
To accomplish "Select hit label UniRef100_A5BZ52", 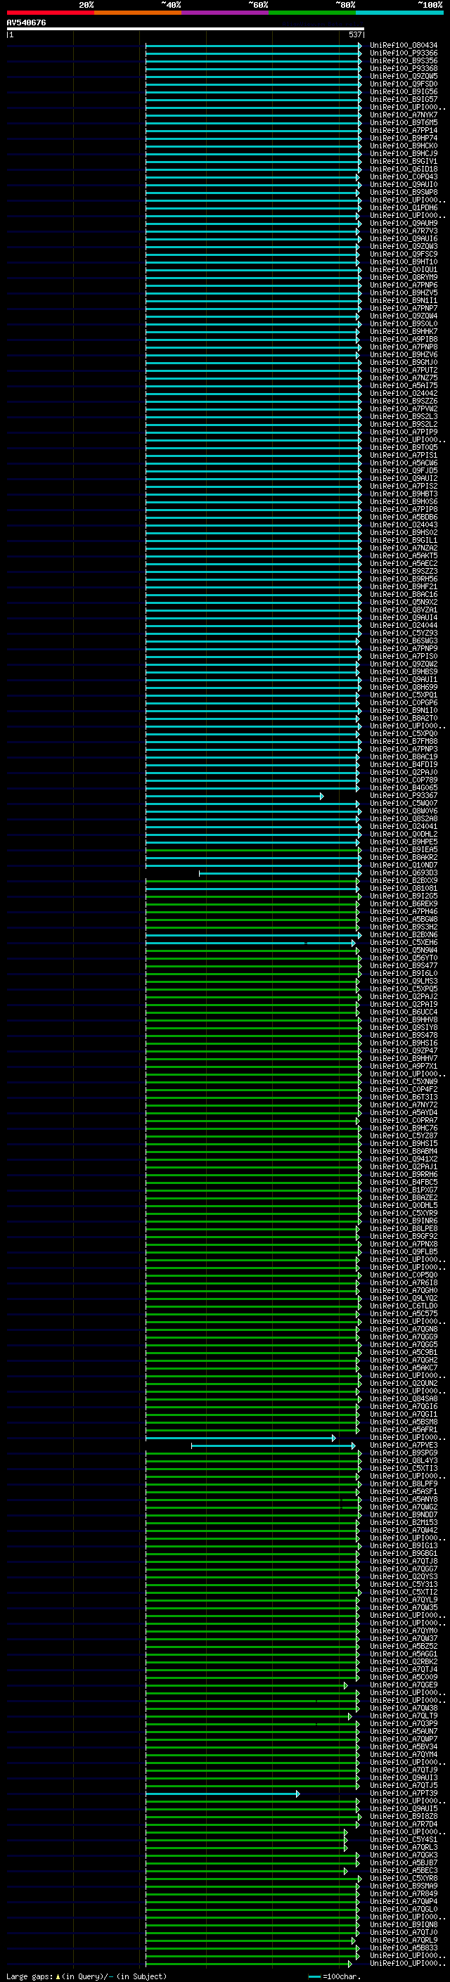I will 403,1647.
